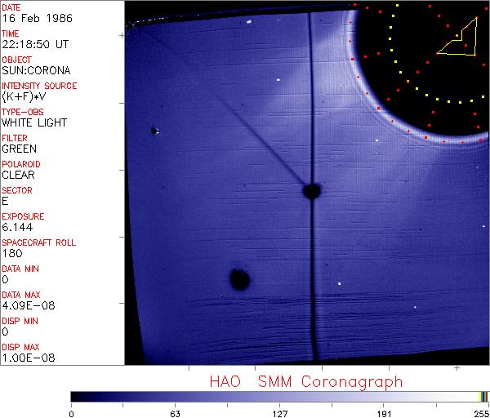The image size is (490, 418).
Task: Click the large dark blob in the lower left of the image
Action: click(238, 280)
